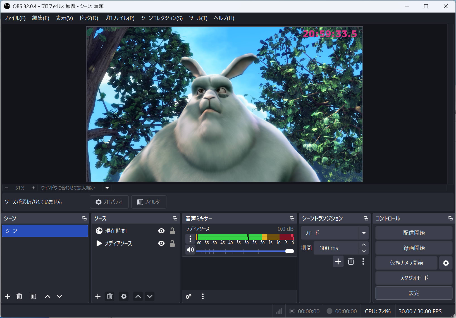Open scene filters icon in Scenes dock
Screen dimensions: 456x318
[x=33, y=297]
